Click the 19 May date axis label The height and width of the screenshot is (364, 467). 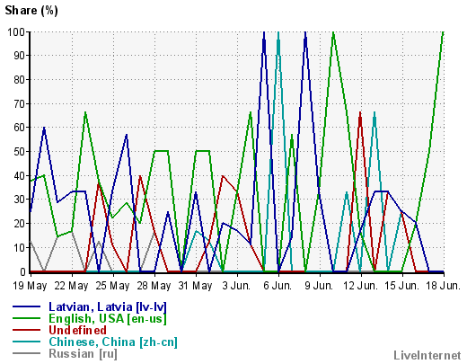click(x=30, y=286)
